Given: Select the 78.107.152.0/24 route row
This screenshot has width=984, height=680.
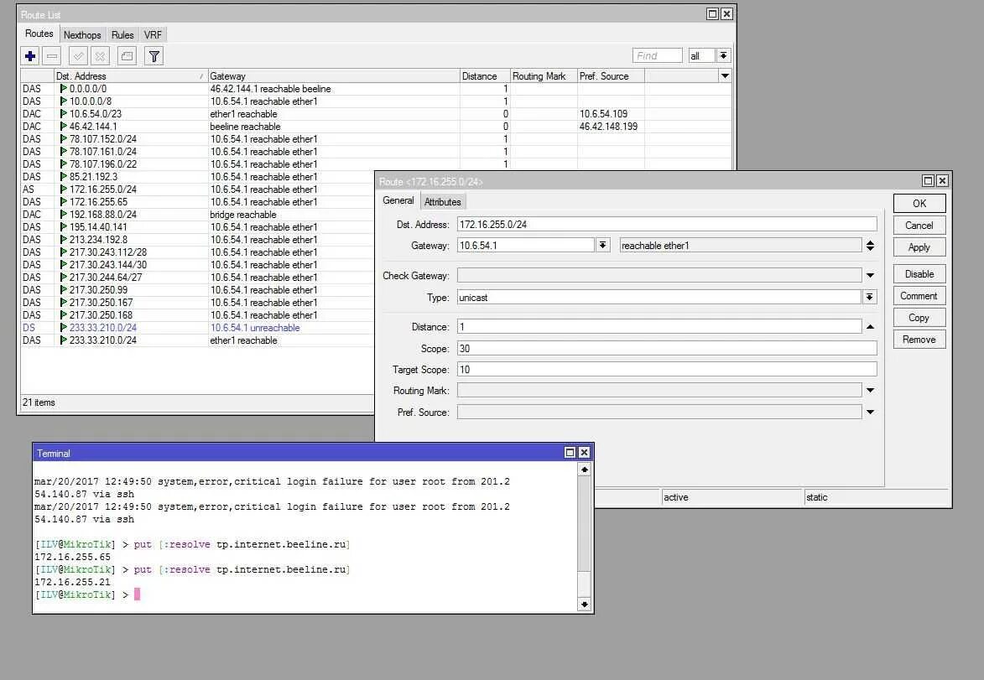Looking at the screenshot, I should (376, 139).
